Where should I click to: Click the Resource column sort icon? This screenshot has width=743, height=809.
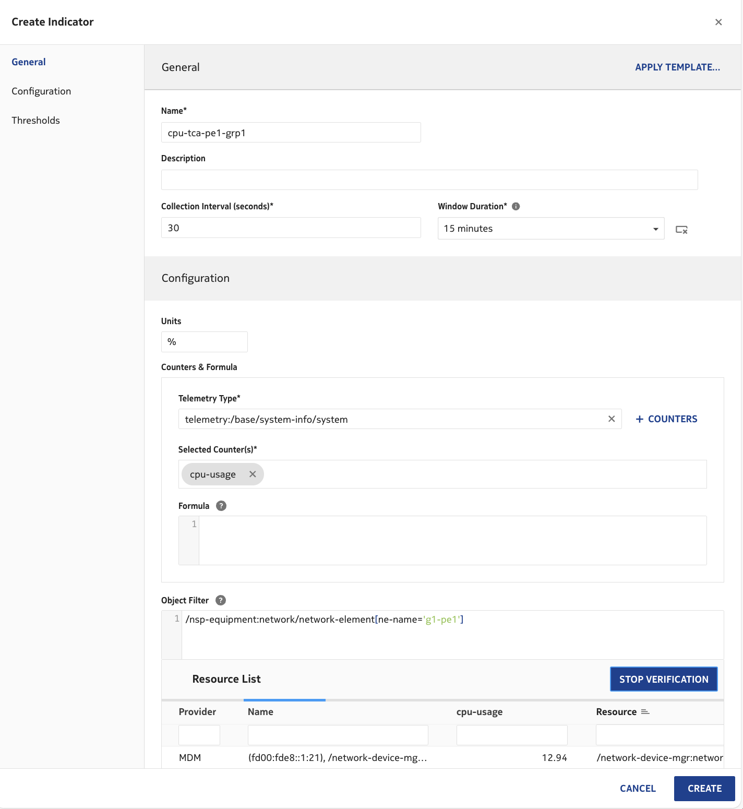click(x=645, y=712)
